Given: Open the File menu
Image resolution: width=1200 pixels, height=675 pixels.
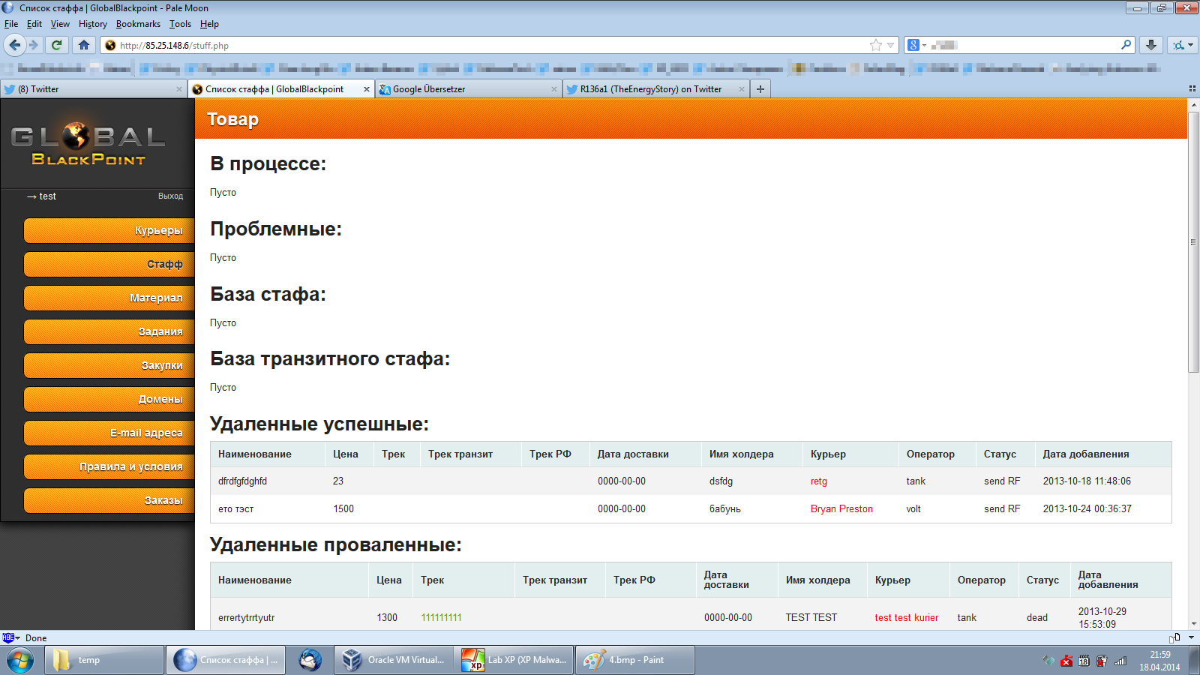Looking at the screenshot, I should pos(11,24).
